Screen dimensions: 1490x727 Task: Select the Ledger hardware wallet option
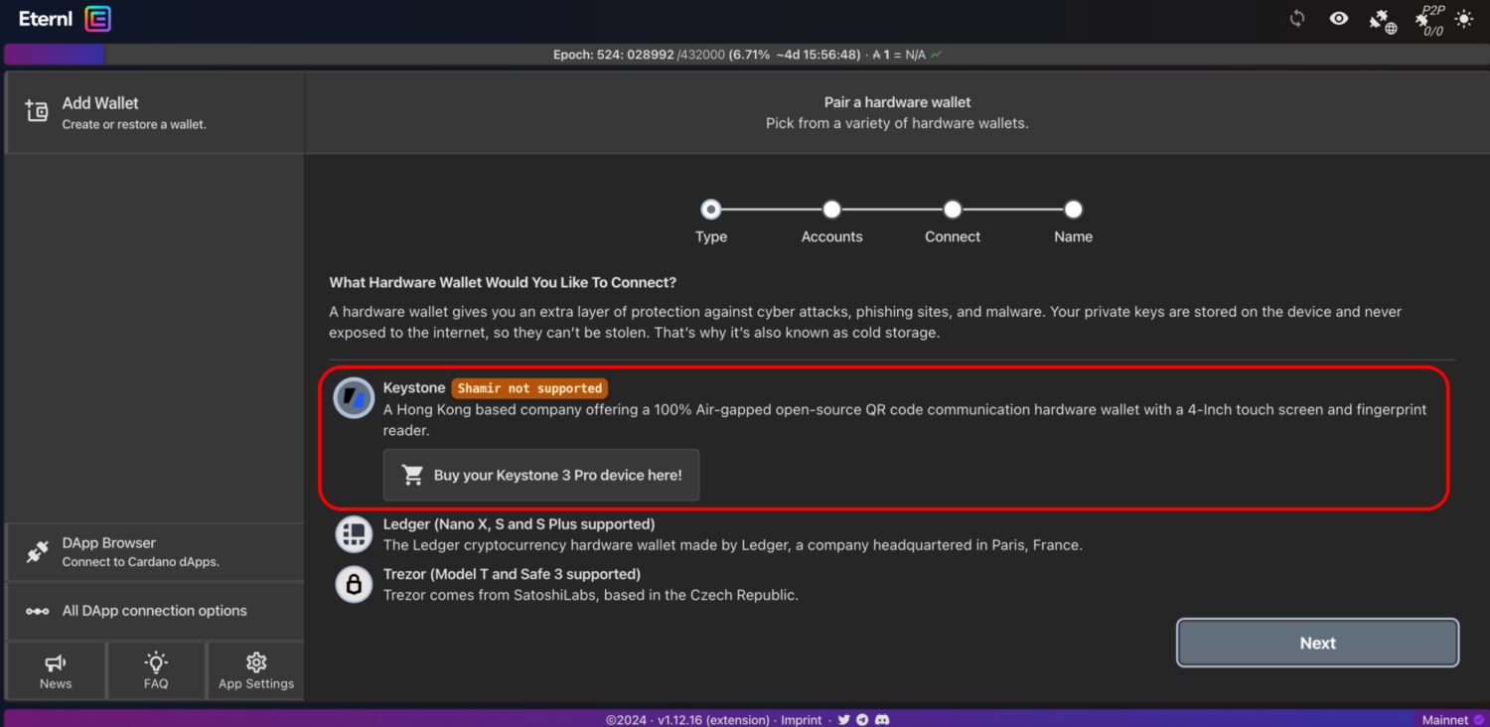tap(519, 524)
